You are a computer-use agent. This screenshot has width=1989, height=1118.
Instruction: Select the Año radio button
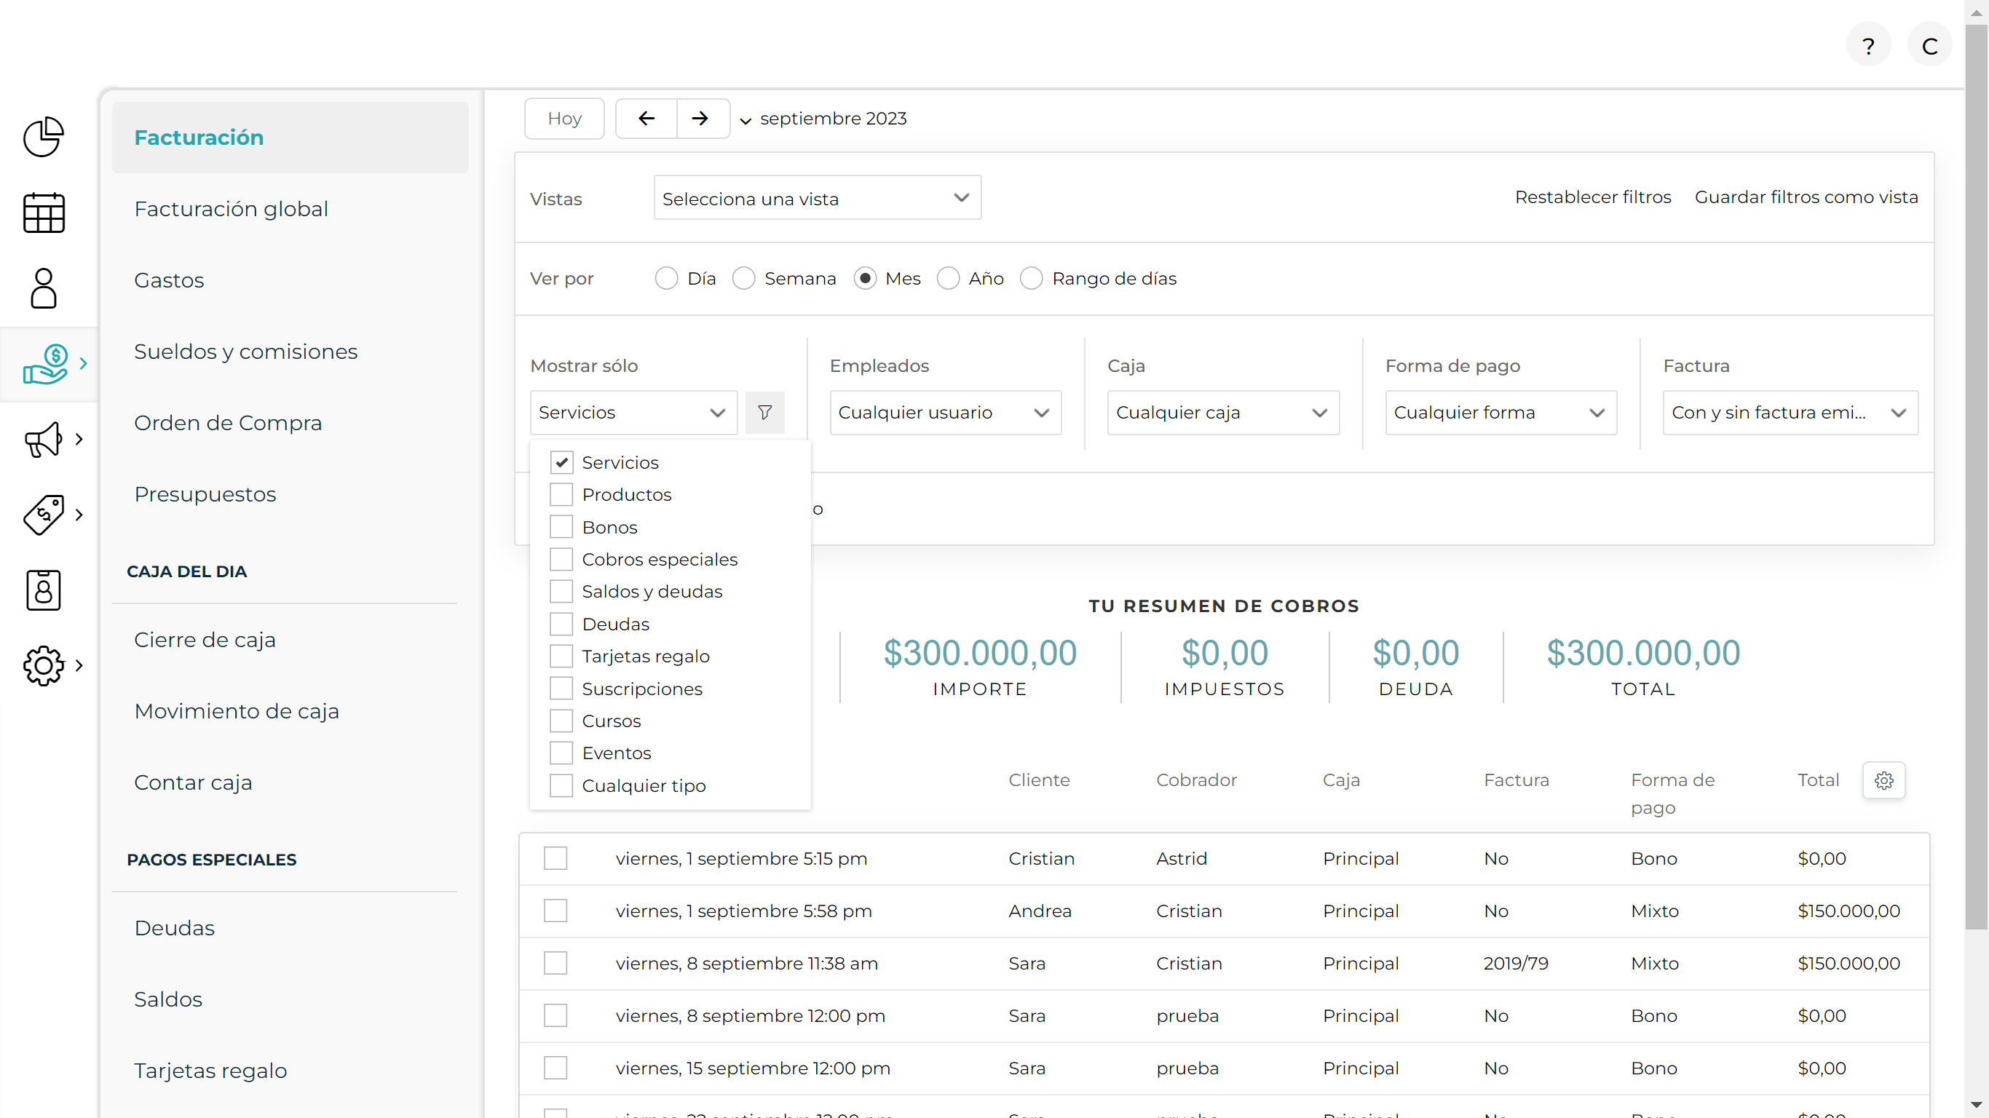tap(947, 278)
